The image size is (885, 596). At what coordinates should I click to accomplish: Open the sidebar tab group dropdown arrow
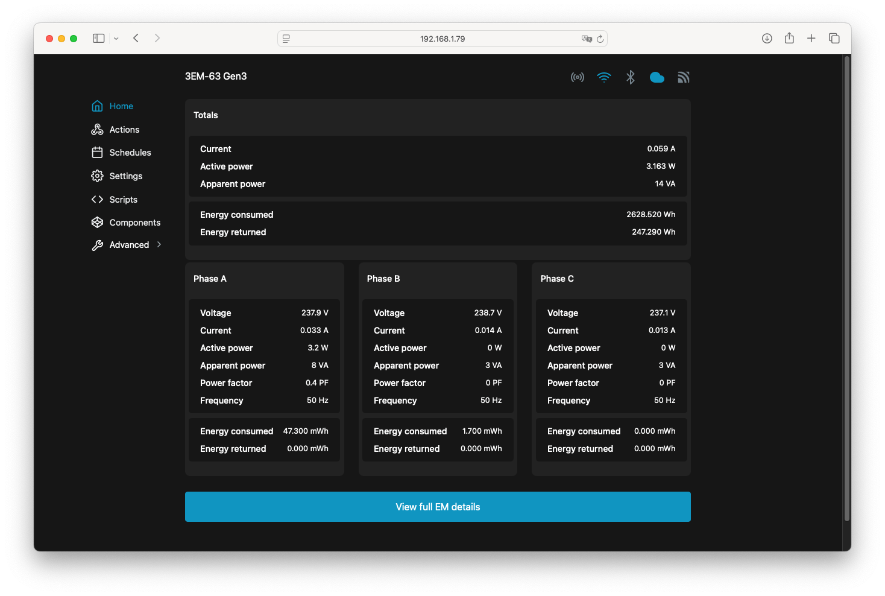point(116,39)
